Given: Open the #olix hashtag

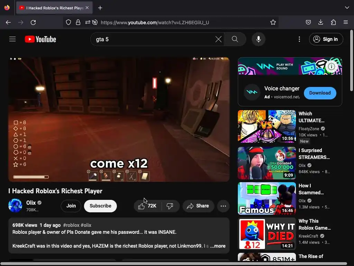Looking at the screenshot, I should pos(86,225).
